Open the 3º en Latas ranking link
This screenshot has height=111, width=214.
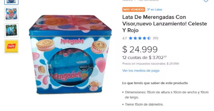154,9
